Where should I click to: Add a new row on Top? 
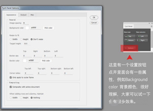pos(129,36)
